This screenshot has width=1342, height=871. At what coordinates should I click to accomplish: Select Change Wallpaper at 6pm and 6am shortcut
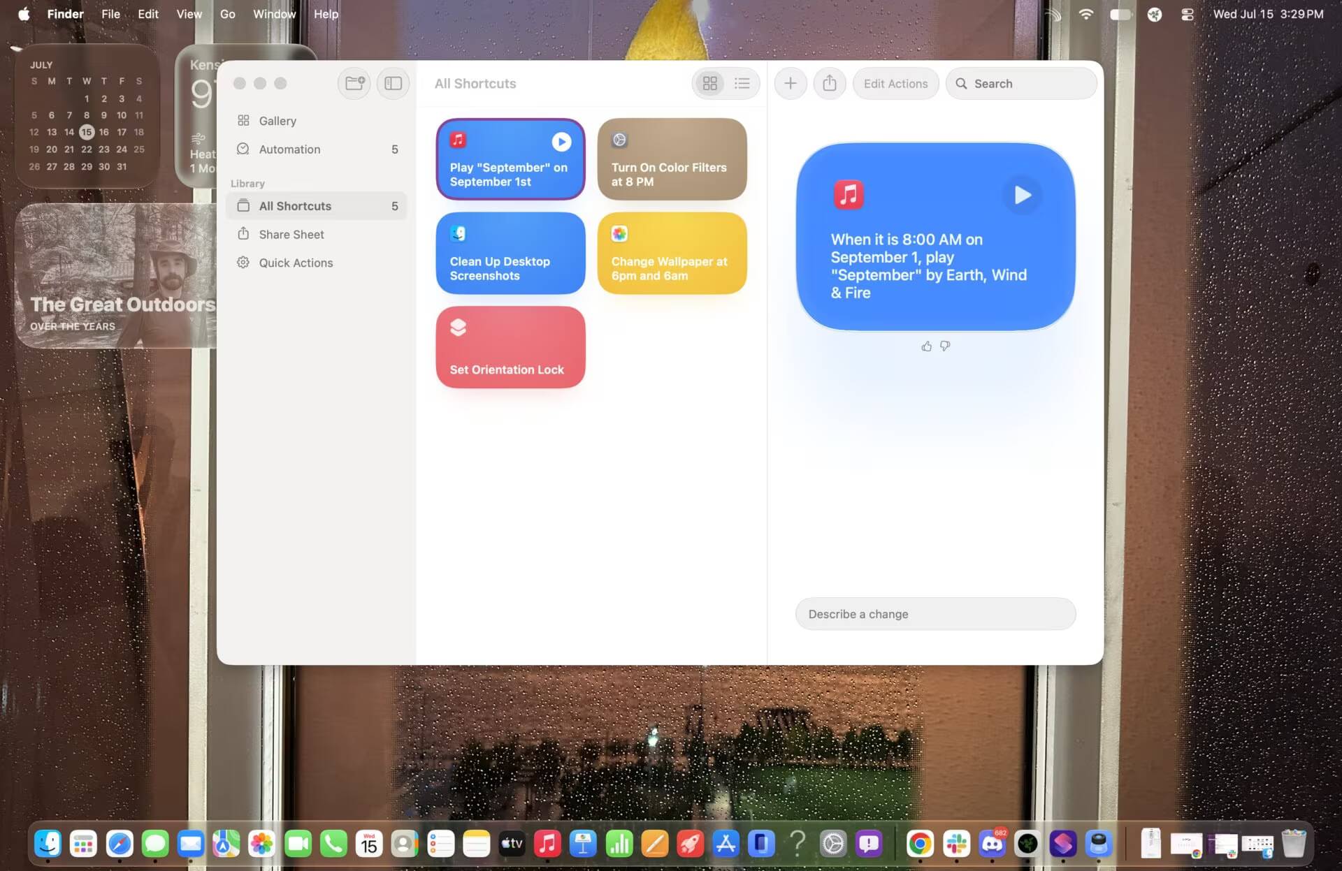tap(672, 253)
